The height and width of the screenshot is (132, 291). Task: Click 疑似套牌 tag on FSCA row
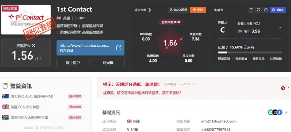(x=75, y=117)
